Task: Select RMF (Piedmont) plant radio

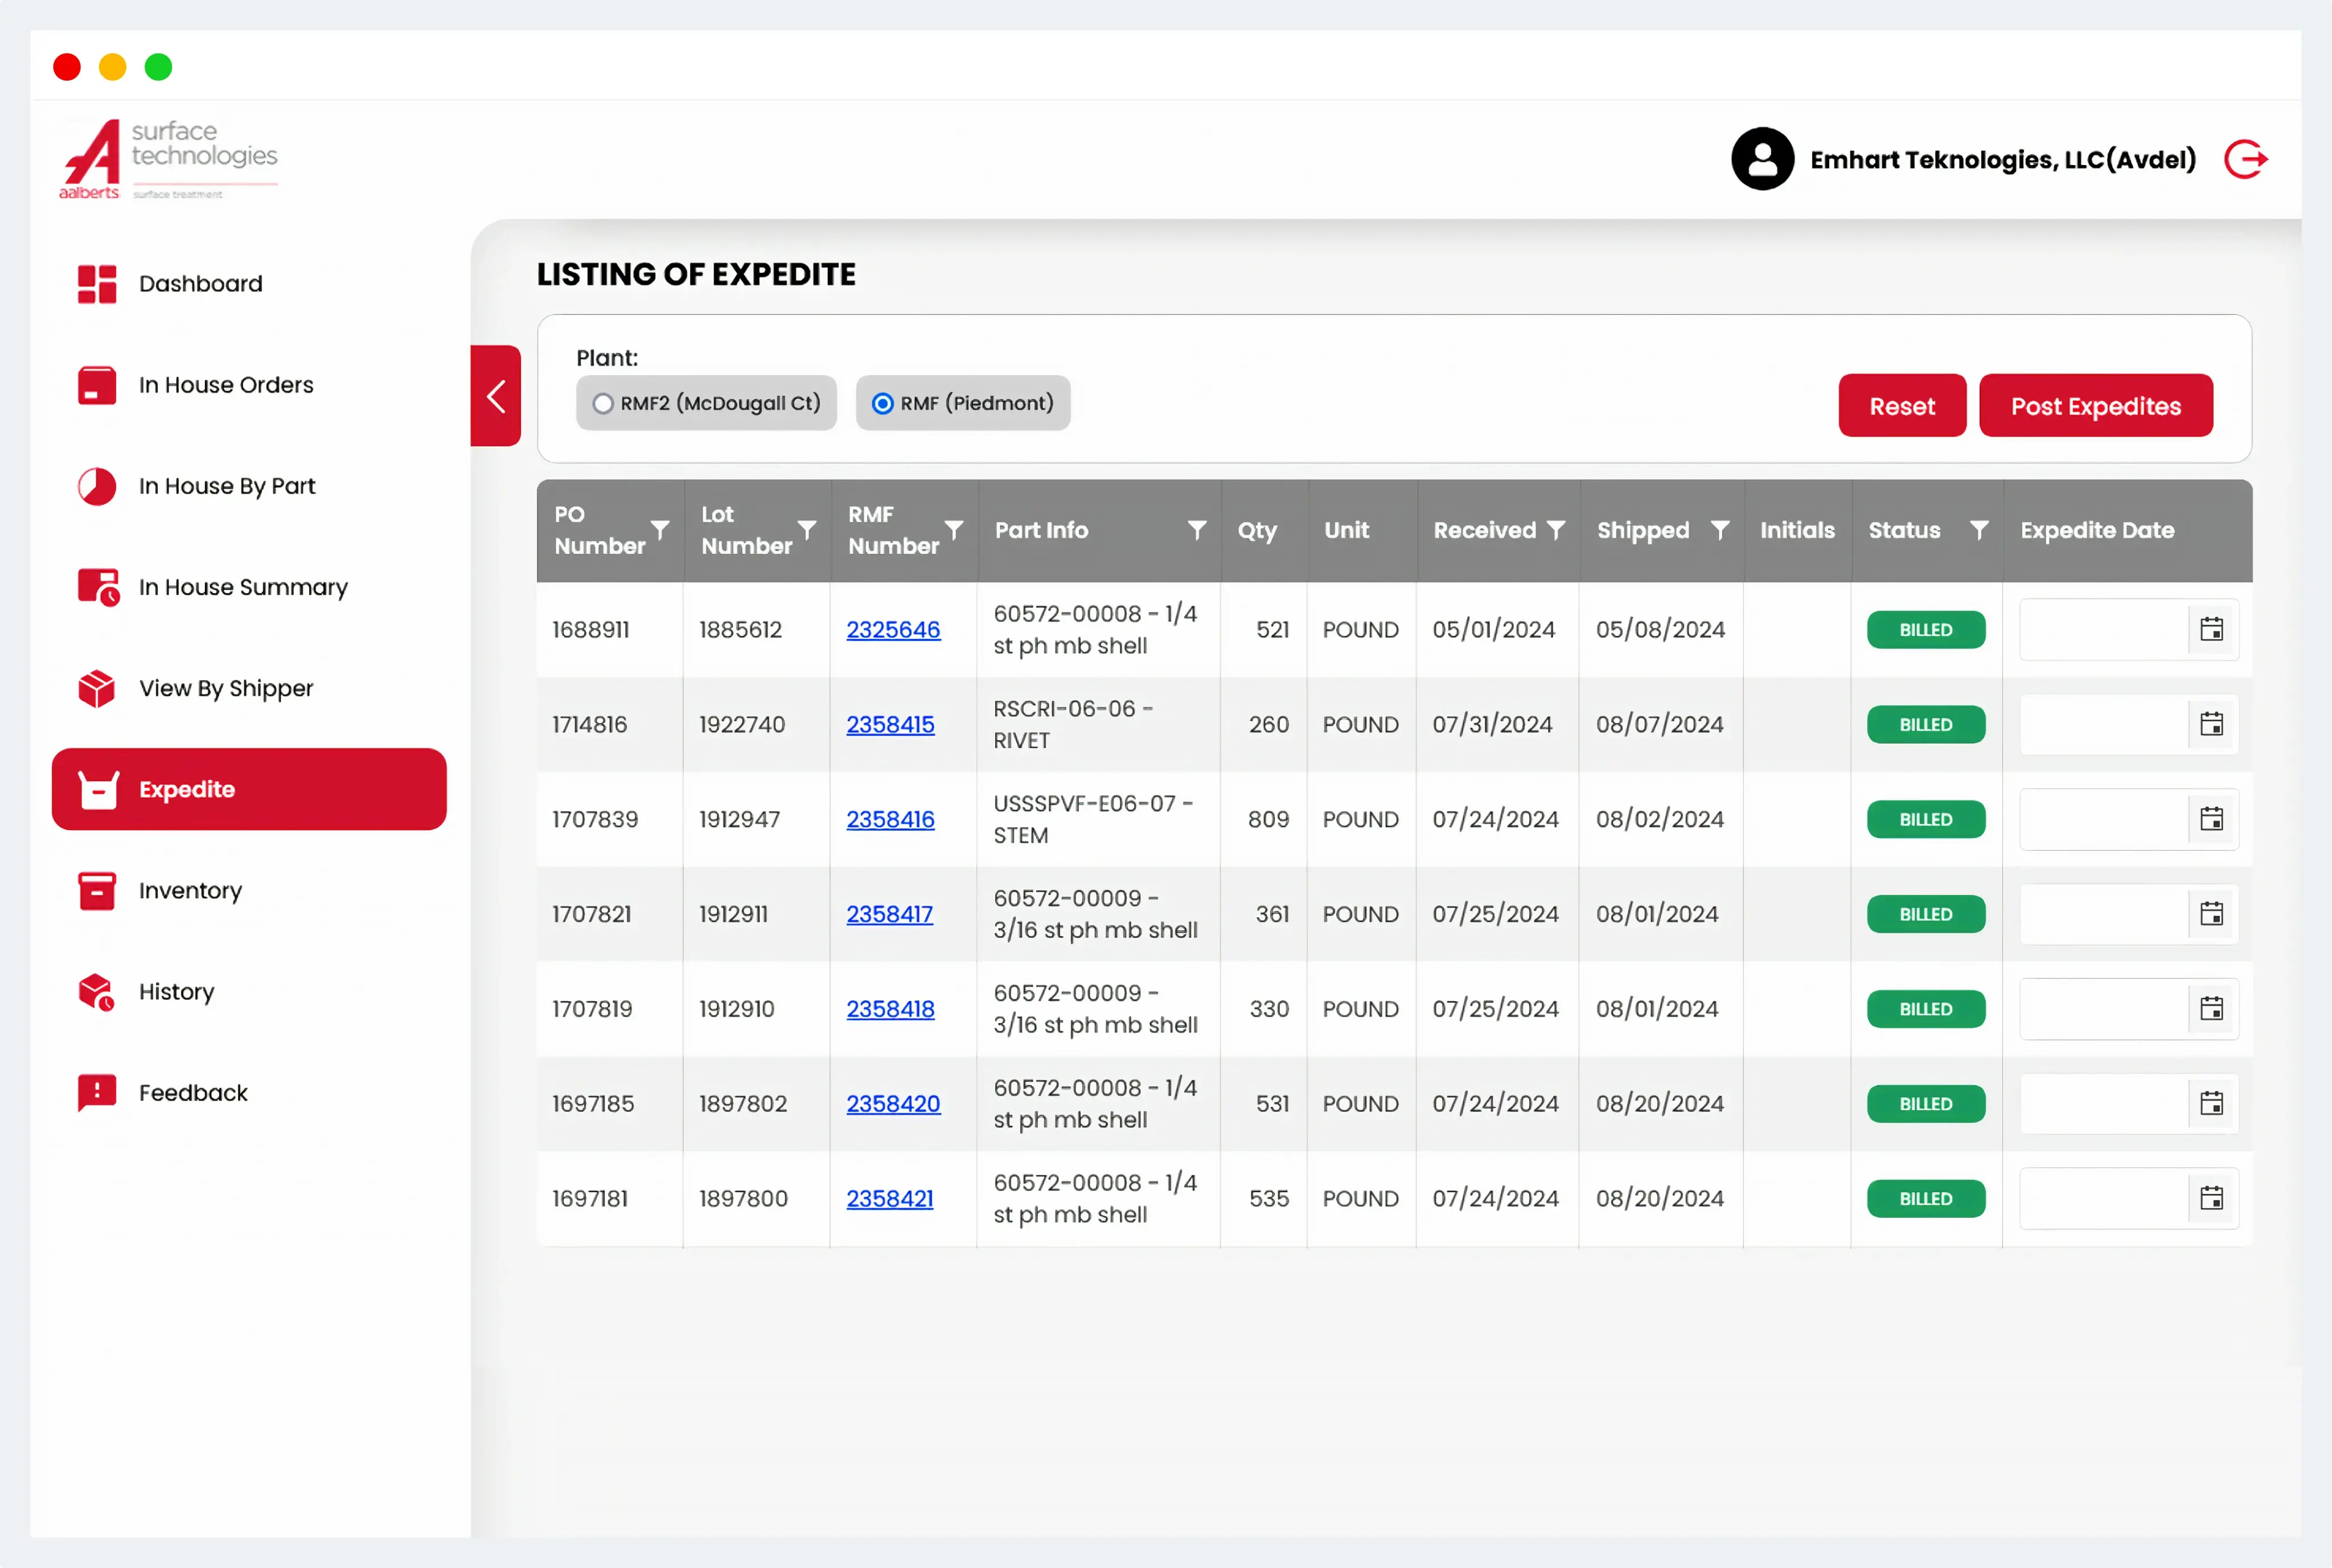Action: 883,403
